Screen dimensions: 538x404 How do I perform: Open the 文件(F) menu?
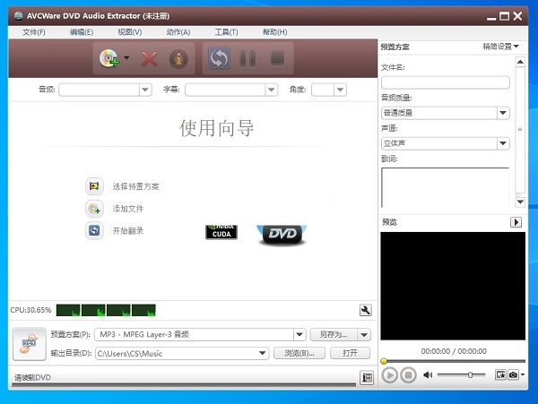point(34,32)
